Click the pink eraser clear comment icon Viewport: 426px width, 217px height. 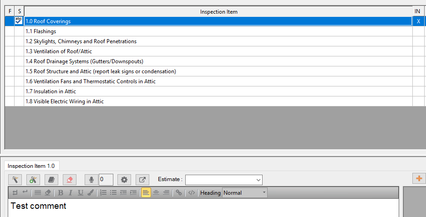(70, 180)
